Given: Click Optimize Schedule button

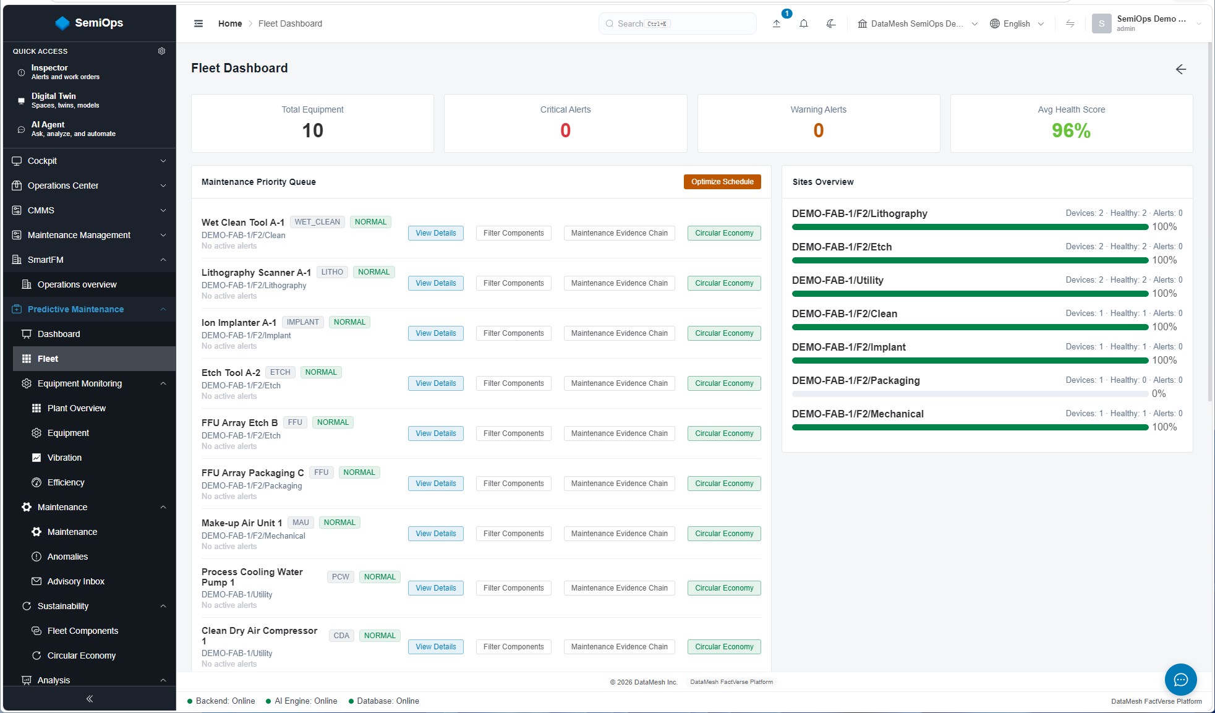Looking at the screenshot, I should [722, 182].
